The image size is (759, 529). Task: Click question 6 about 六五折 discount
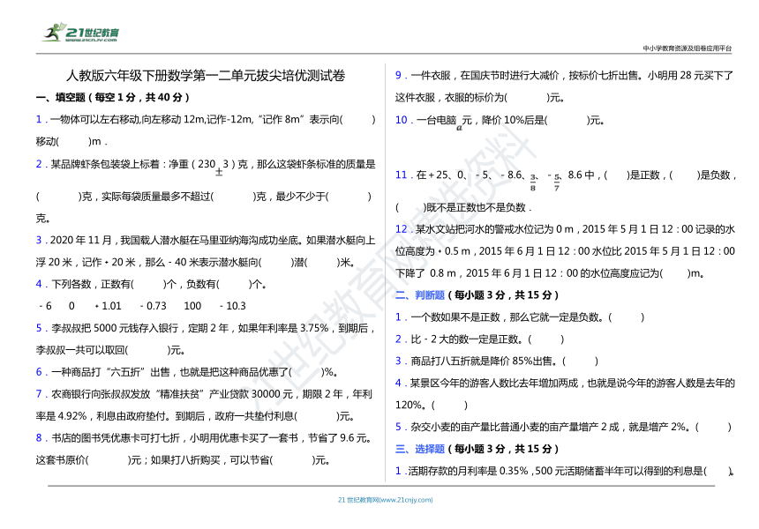click(187, 372)
